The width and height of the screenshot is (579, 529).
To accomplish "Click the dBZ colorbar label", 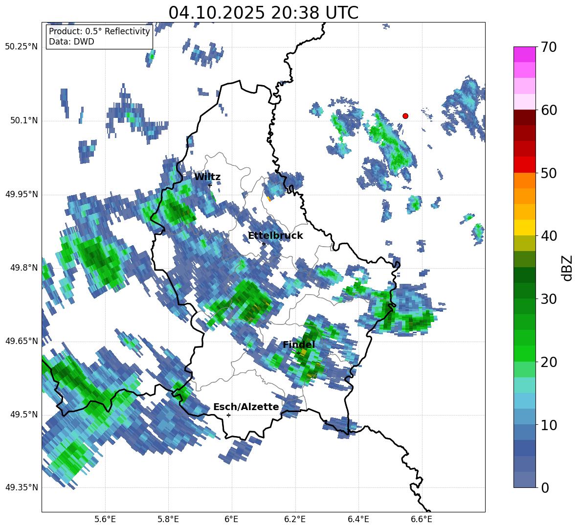I will pyautogui.click(x=567, y=268).
